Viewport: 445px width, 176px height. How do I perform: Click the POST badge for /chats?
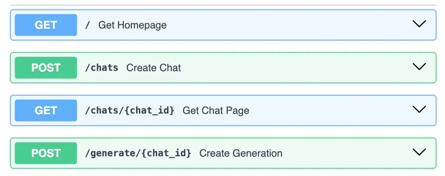point(46,68)
